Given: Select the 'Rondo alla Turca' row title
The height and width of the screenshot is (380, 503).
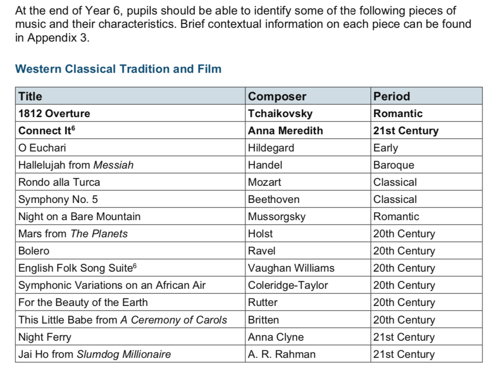Looking at the screenshot, I should click(59, 182).
